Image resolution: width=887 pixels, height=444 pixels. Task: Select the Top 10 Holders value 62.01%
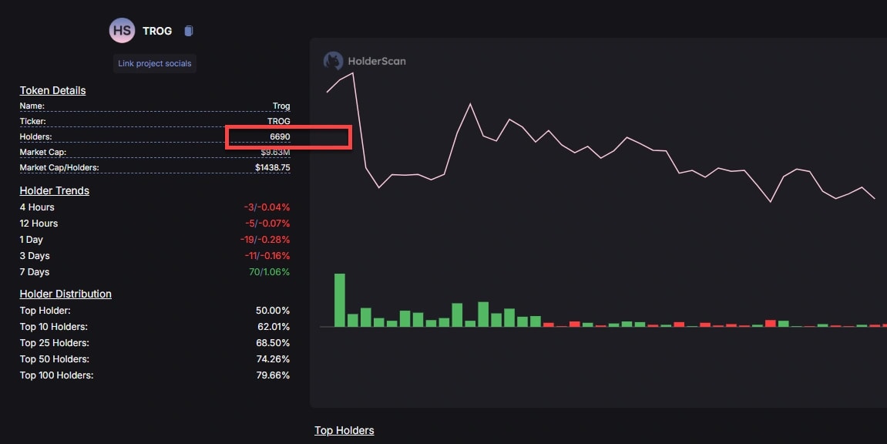(274, 326)
